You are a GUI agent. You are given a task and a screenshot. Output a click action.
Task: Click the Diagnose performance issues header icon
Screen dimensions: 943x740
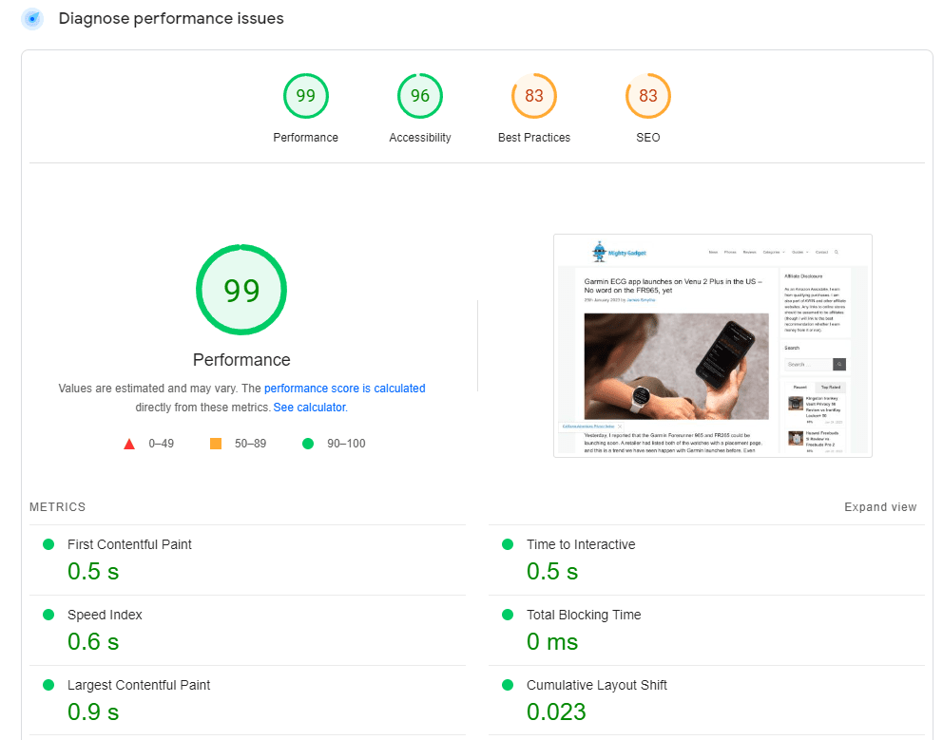32,19
